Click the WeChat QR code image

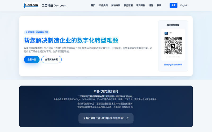click(x=173, y=46)
